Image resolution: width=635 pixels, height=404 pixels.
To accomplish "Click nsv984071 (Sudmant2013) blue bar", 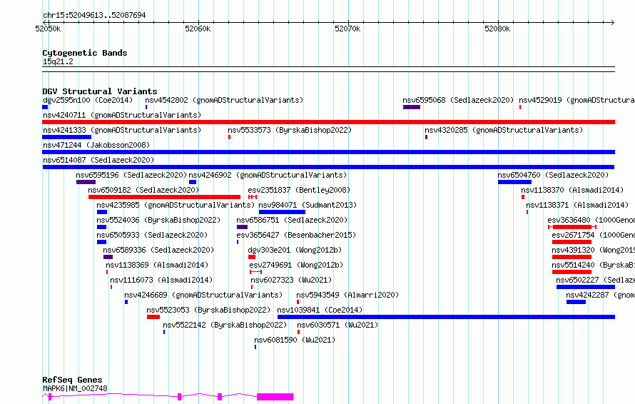I will pyautogui.click(x=282, y=212).
